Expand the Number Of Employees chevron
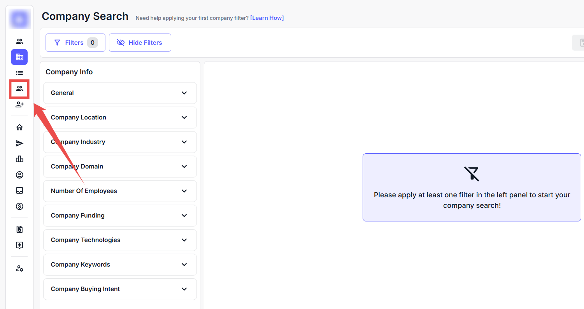 (184, 191)
